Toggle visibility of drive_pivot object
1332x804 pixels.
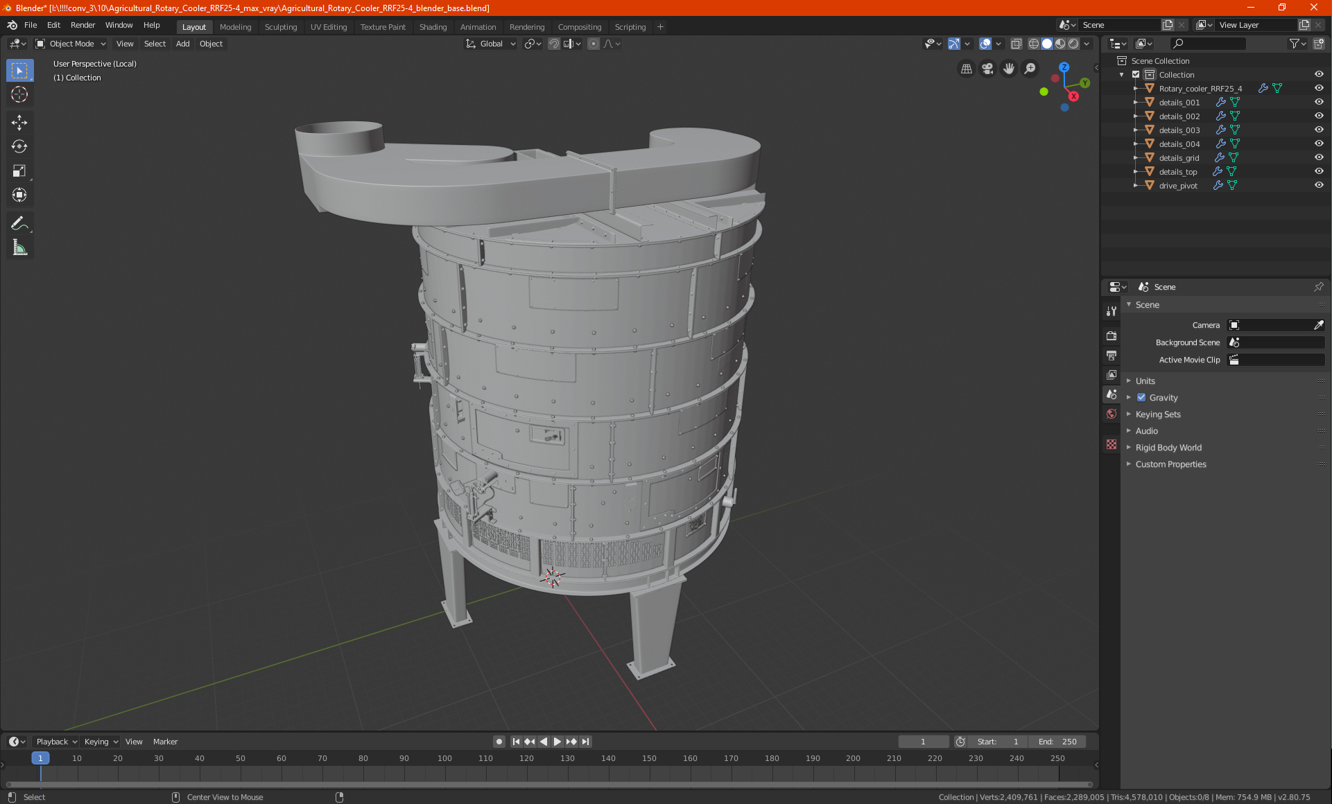pos(1319,185)
